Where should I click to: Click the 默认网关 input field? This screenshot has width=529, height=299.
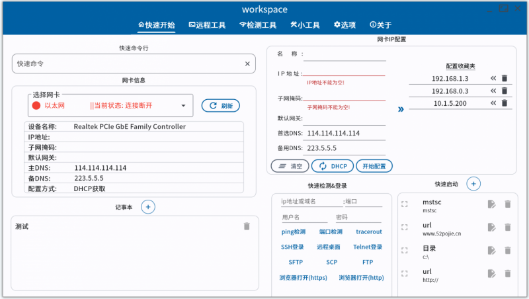pos(345,119)
